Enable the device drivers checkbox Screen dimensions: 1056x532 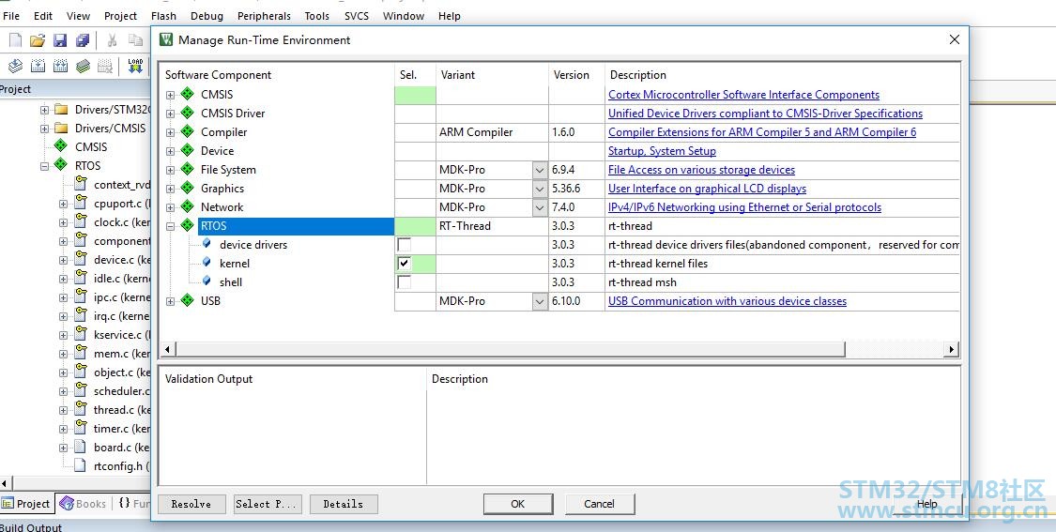tap(404, 245)
